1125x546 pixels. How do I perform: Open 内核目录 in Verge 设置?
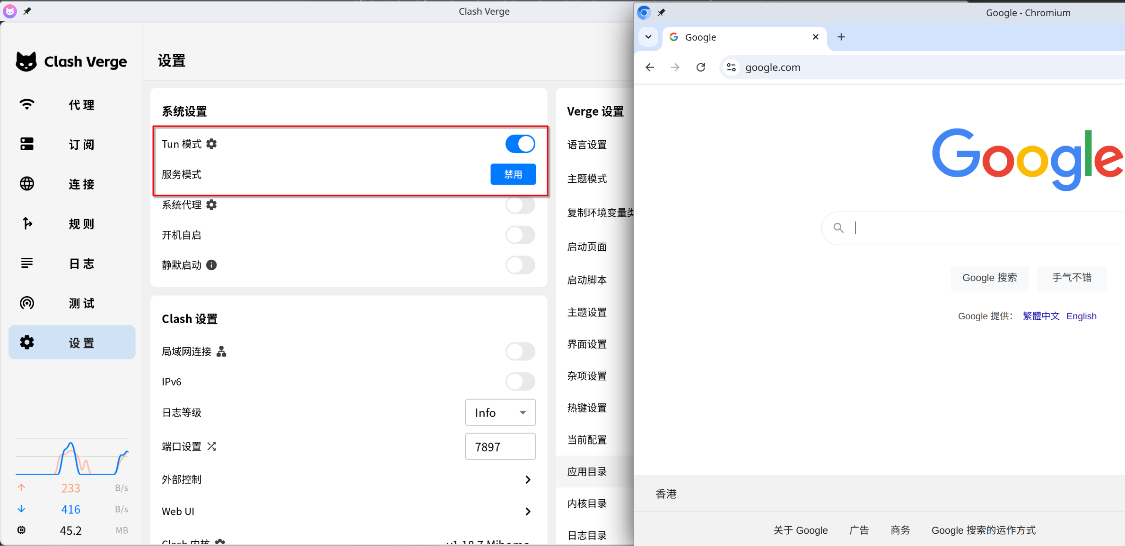point(587,503)
